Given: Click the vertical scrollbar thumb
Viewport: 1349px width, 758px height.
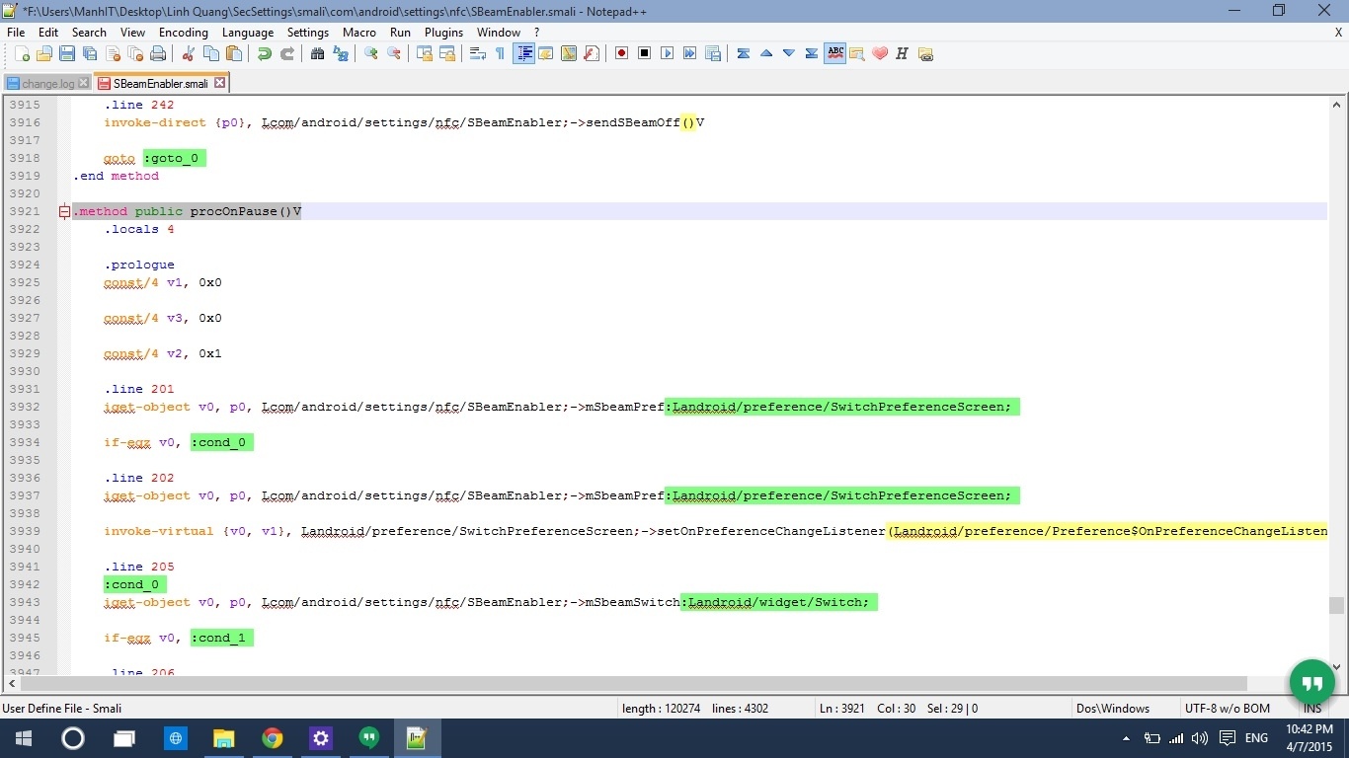Looking at the screenshot, I should 1336,605.
